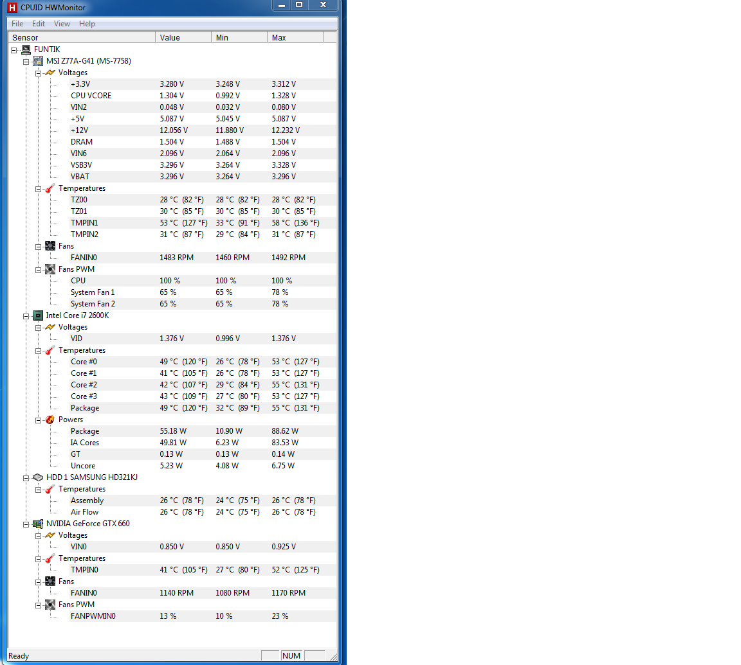This screenshot has width=741, height=665.
Task: Click the NVIDIA GeForce GTX 660 card icon
Action: click(x=39, y=524)
